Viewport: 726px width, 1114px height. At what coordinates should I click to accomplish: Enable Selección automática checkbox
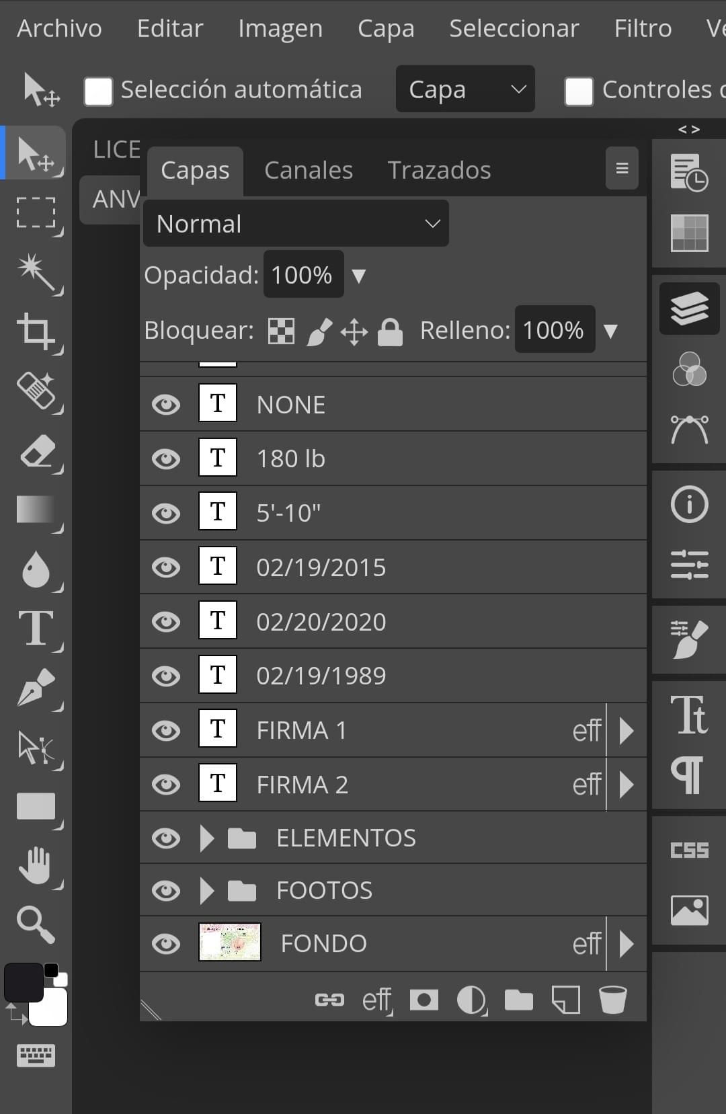click(x=98, y=91)
